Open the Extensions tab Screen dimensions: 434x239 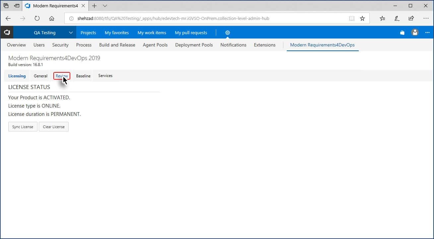(x=265, y=45)
